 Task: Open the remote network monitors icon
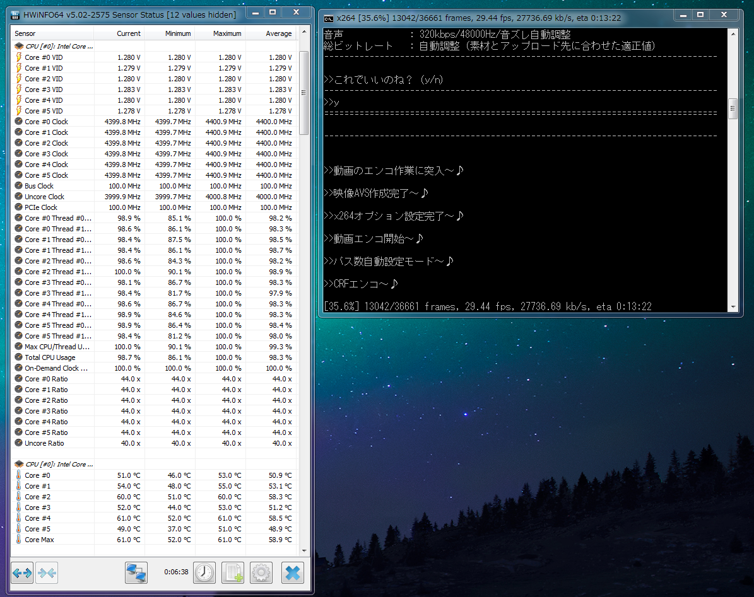pyautogui.click(x=136, y=572)
